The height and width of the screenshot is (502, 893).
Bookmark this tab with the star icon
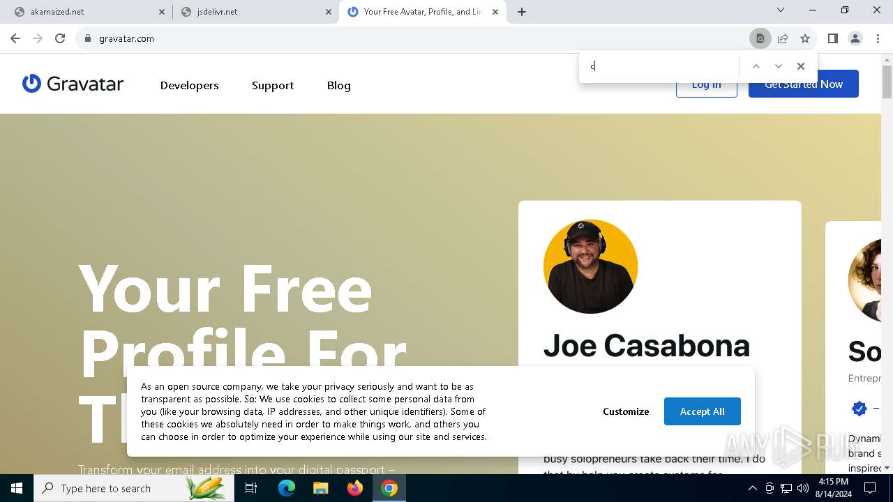pos(805,38)
